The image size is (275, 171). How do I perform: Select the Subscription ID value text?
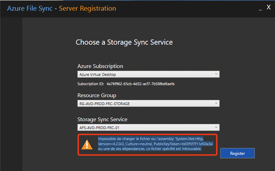click(140, 84)
